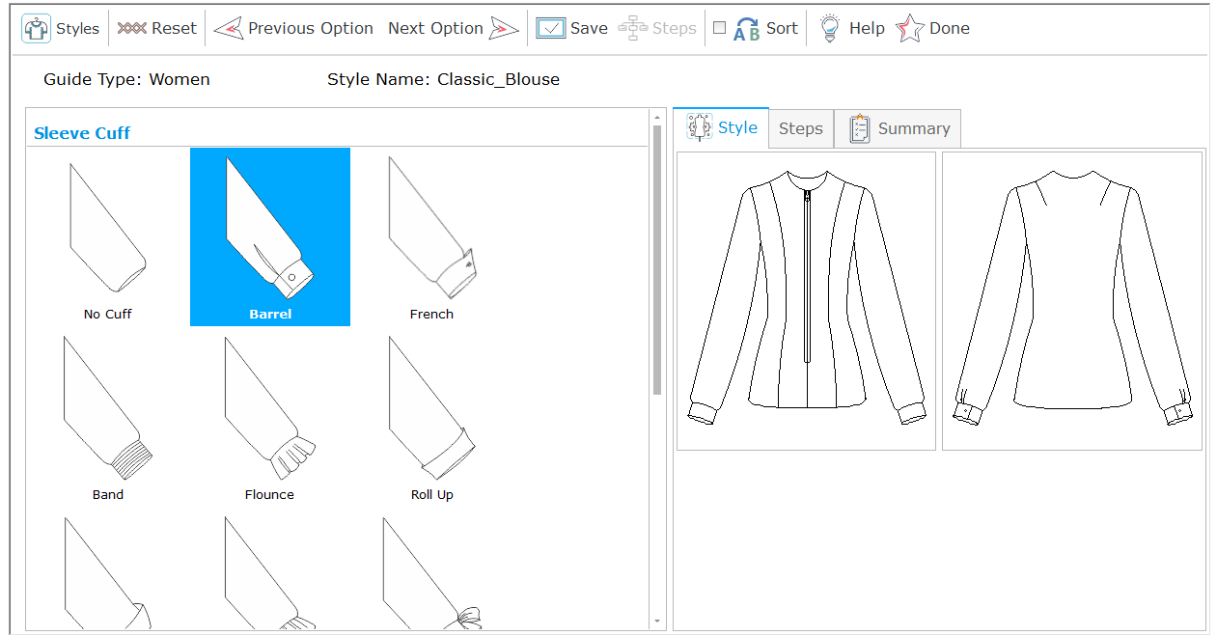
Task: Click the Steps toolbar diagram icon
Action: click(x=633, y=28)
